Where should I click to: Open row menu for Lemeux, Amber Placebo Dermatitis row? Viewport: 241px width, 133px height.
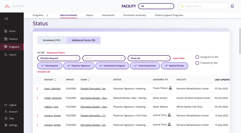click(37, 115)
